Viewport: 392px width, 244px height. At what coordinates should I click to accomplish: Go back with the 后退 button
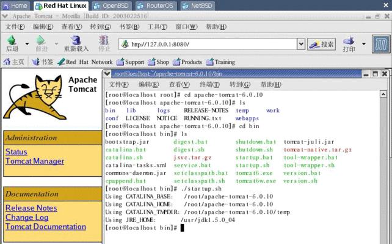click(12, 43)
